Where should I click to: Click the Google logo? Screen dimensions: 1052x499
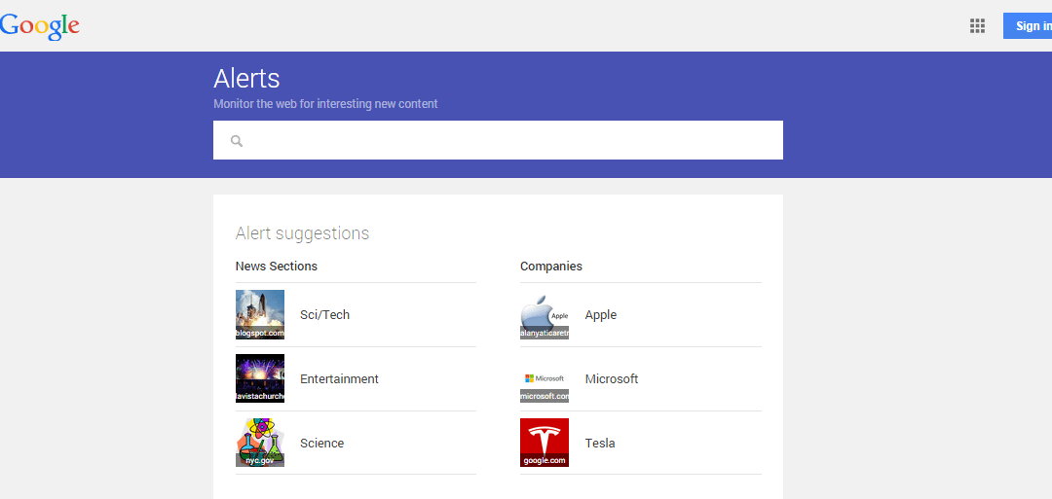click(x=39, y=26)
